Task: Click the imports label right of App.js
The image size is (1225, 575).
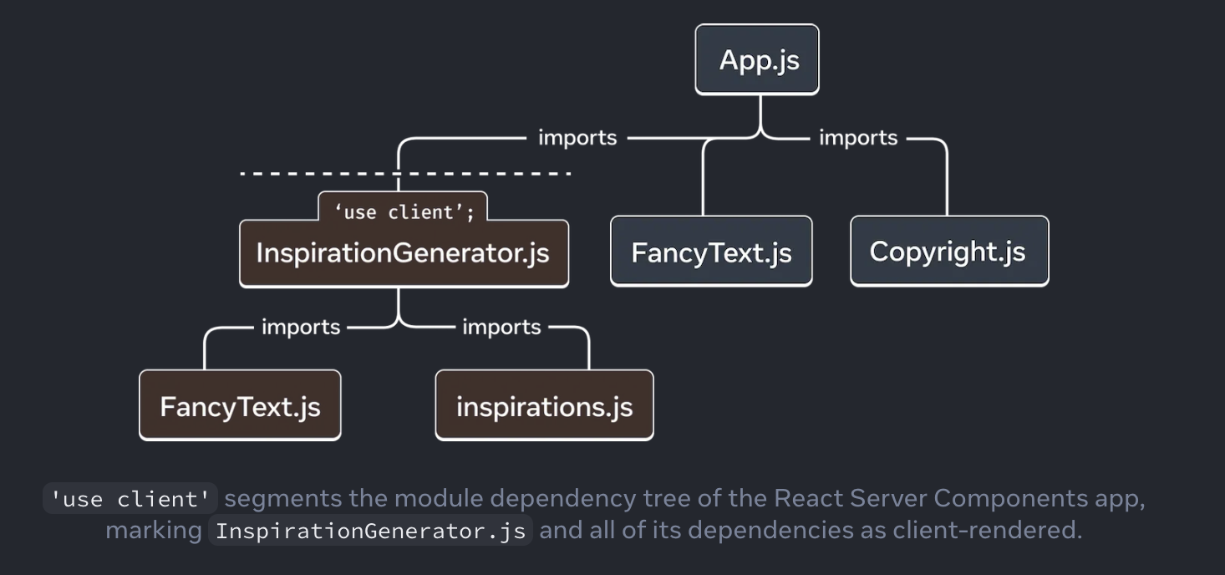Action: point(857,137)
